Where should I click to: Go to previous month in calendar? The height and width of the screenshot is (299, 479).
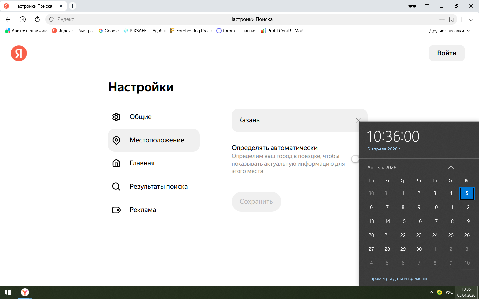click(451, 167)
